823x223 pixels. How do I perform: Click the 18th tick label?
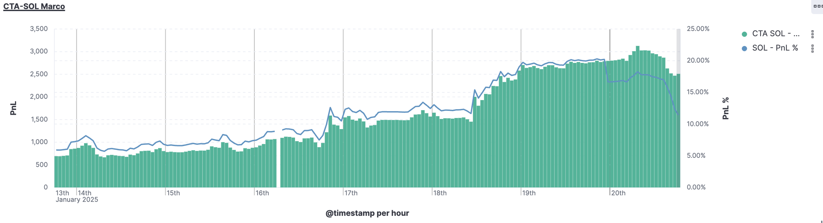440,193
